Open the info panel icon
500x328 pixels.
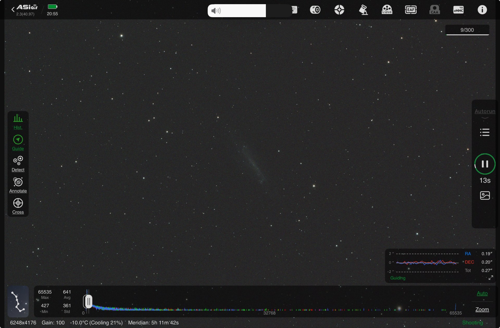pyautogui.click(x=482, y=10)
